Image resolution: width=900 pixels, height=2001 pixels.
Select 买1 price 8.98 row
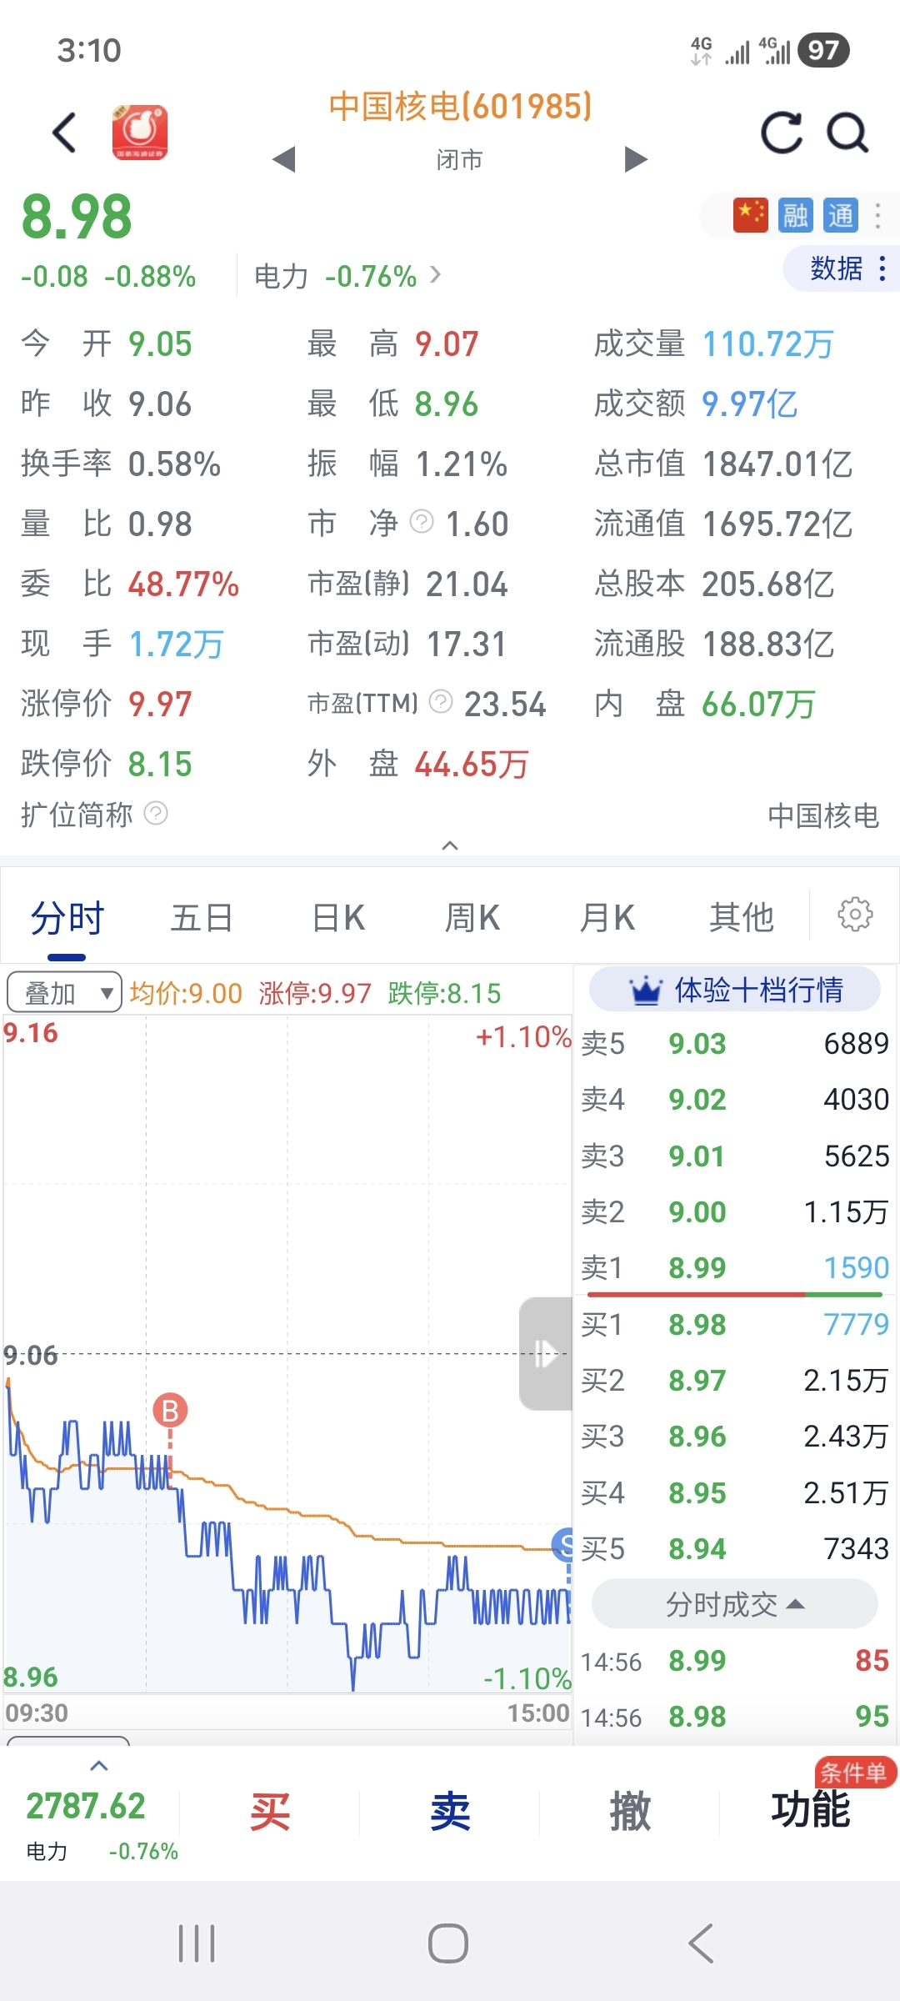735,1324
